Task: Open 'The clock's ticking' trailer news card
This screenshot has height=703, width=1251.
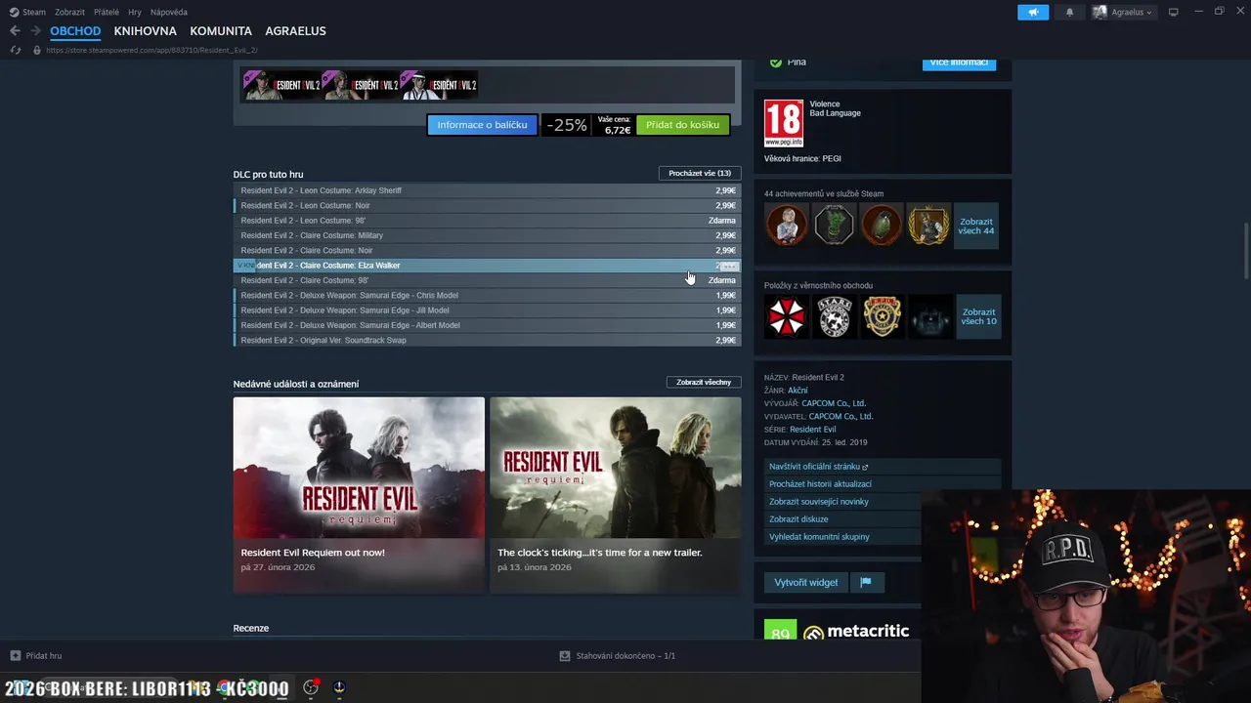Action: pos(616,494)
